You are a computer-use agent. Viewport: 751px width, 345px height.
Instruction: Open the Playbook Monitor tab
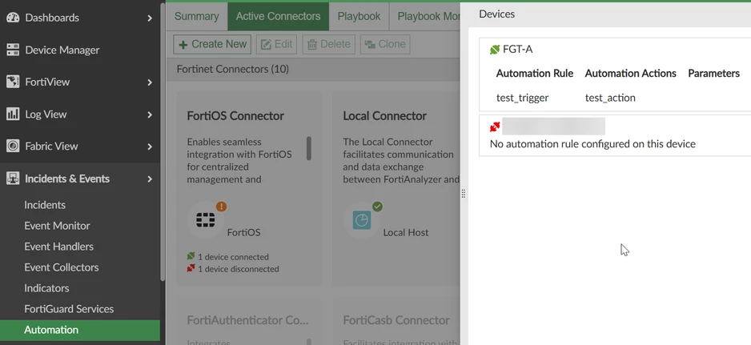tap(425, 16)
